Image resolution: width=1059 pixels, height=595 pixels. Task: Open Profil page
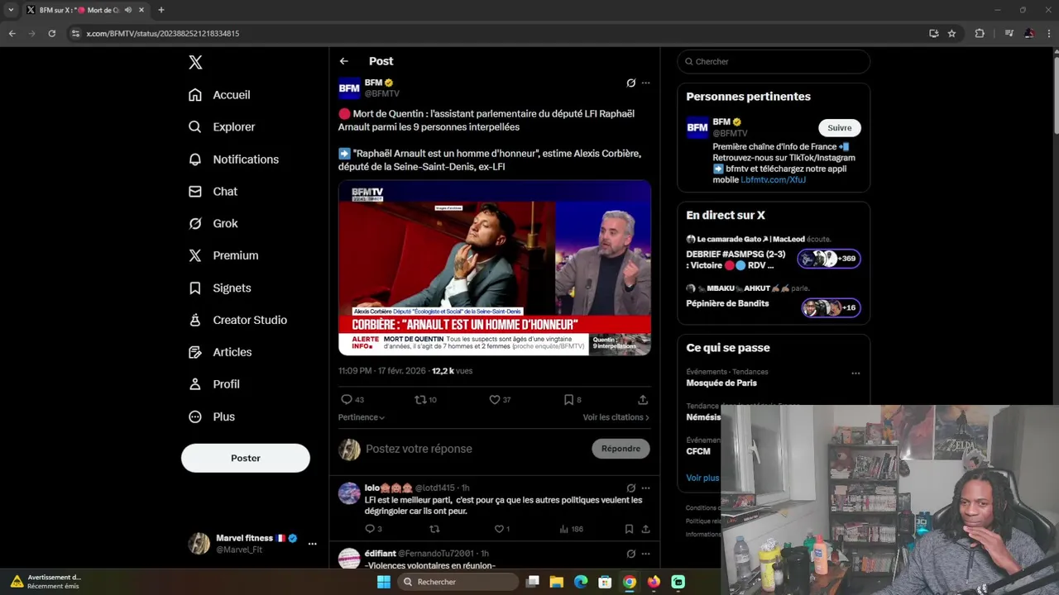(213, 385)
